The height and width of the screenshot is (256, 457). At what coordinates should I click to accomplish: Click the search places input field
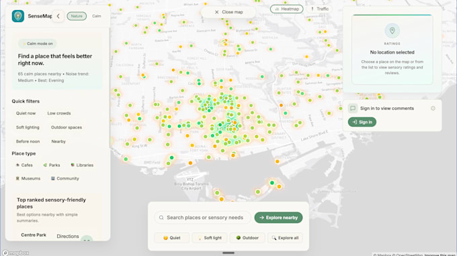pos(202,217)
